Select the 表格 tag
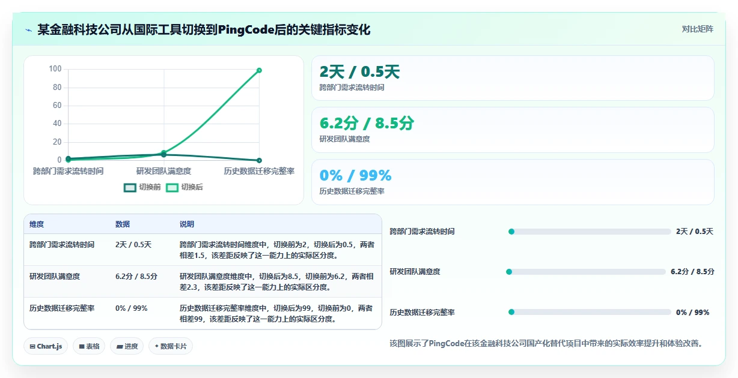This screenshot has width=738, height=378. [x=89, y=346]
